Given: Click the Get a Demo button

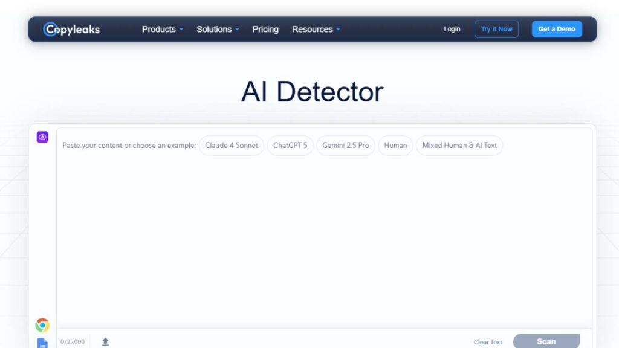Looking at the screenshot, I should point(556,28).
